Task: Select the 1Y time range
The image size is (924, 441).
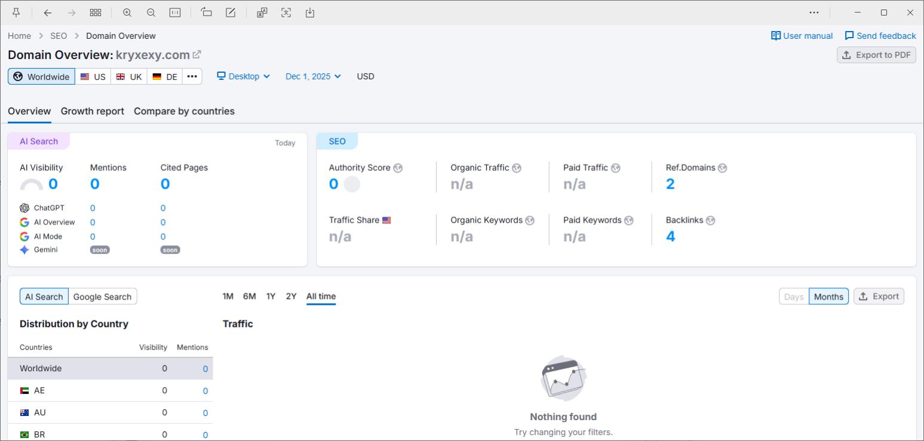Action: 271,297
